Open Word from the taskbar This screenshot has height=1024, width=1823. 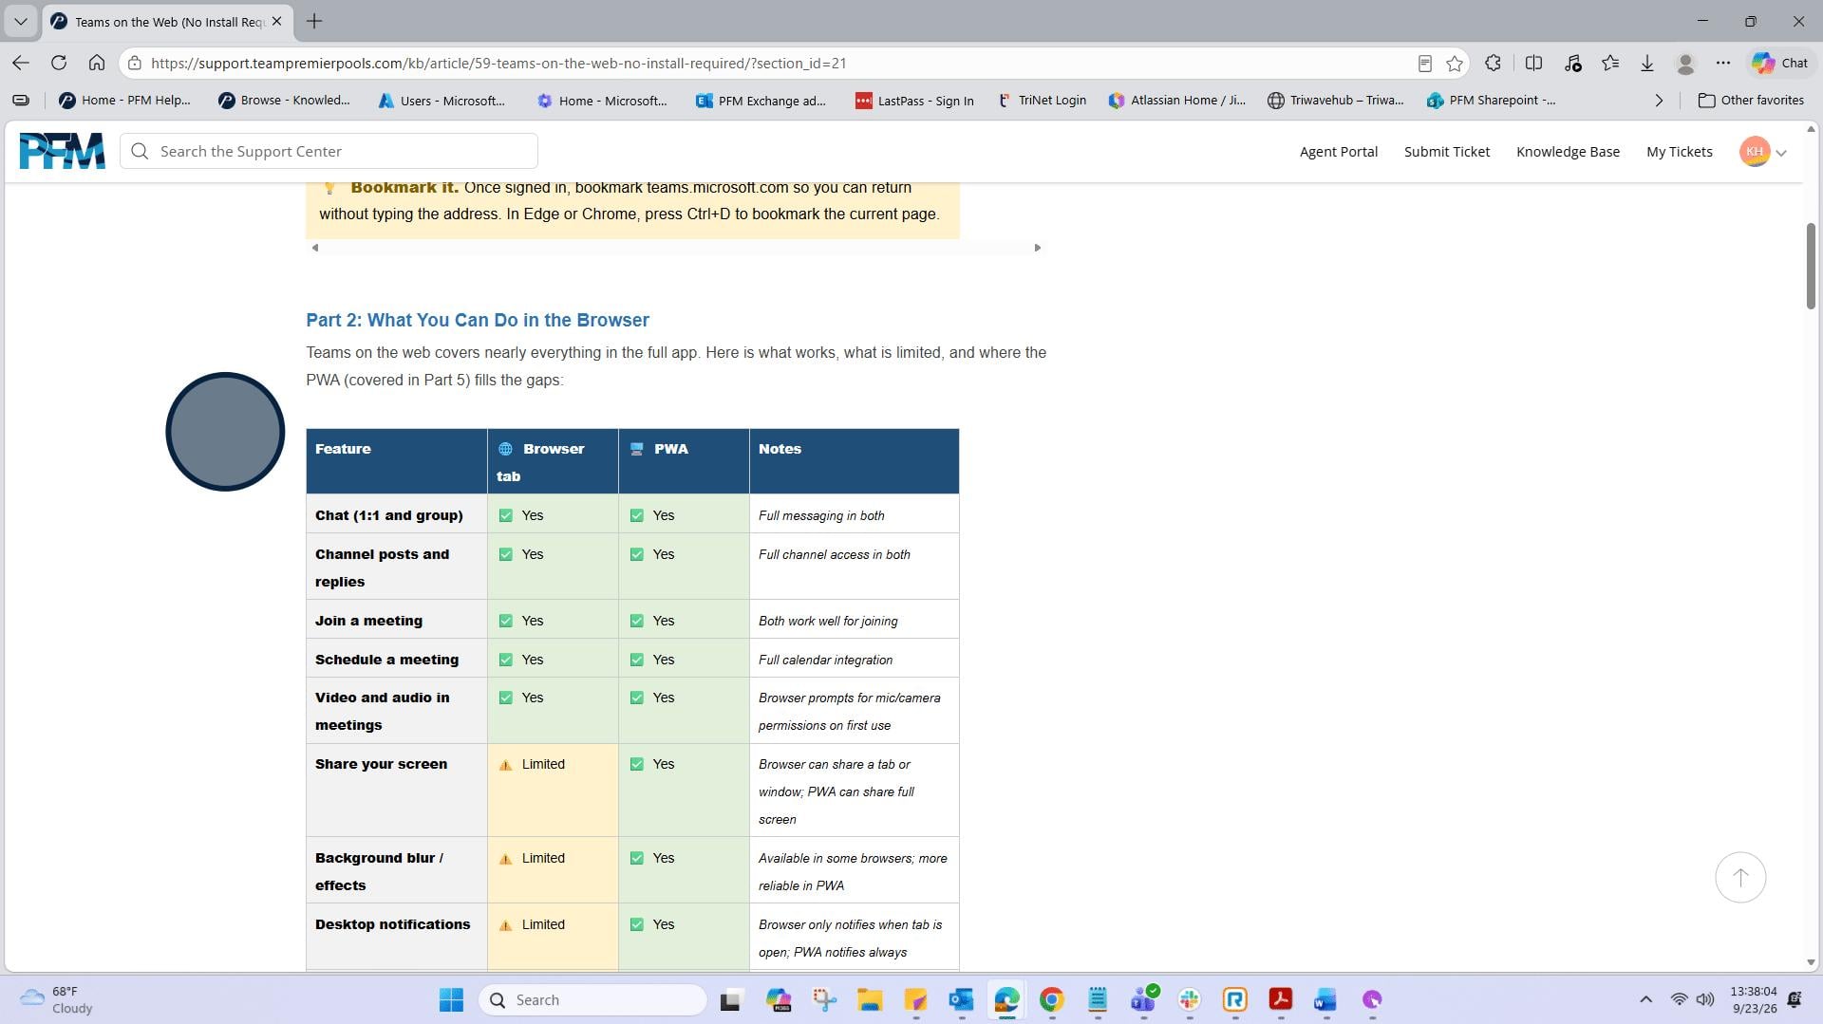tap(1325, 999)
